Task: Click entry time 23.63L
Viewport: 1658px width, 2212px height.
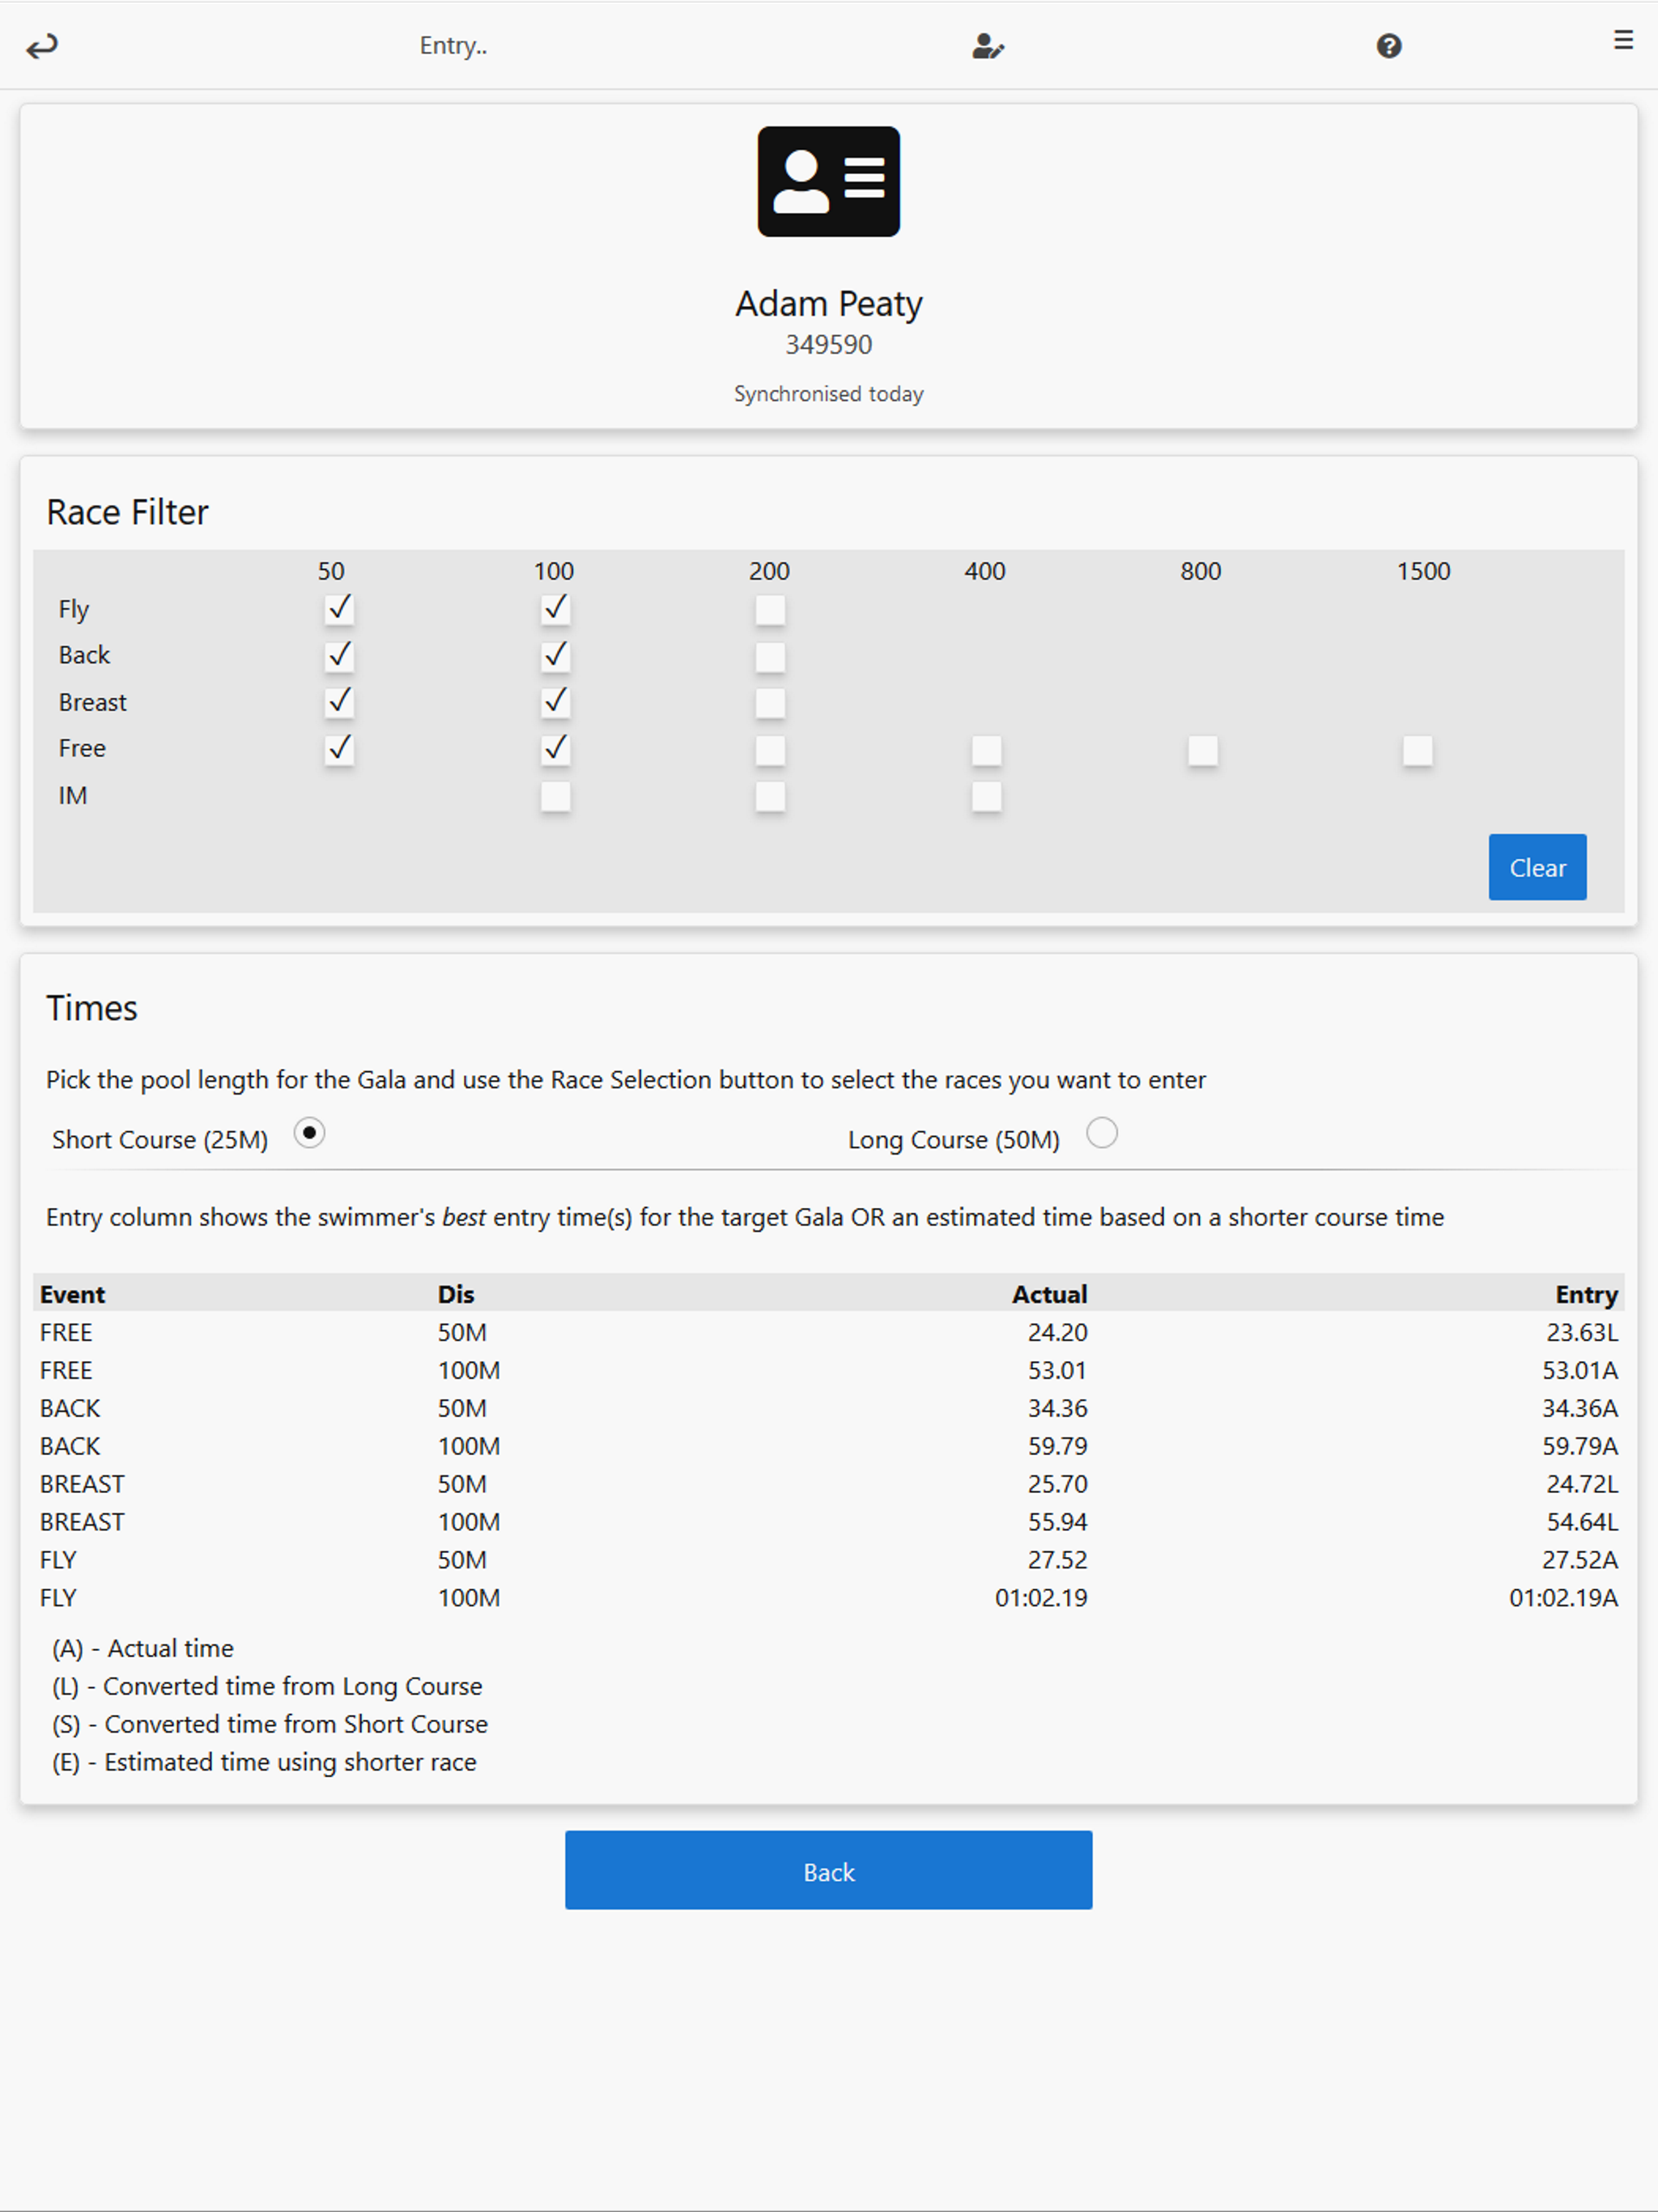Action: (x=1582, y=1332)
